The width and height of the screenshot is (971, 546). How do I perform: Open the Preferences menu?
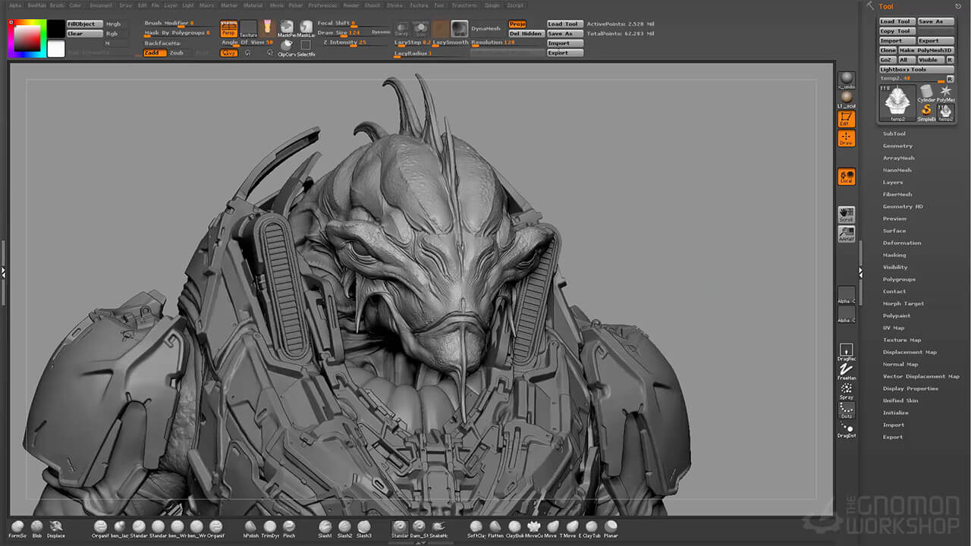322,5
